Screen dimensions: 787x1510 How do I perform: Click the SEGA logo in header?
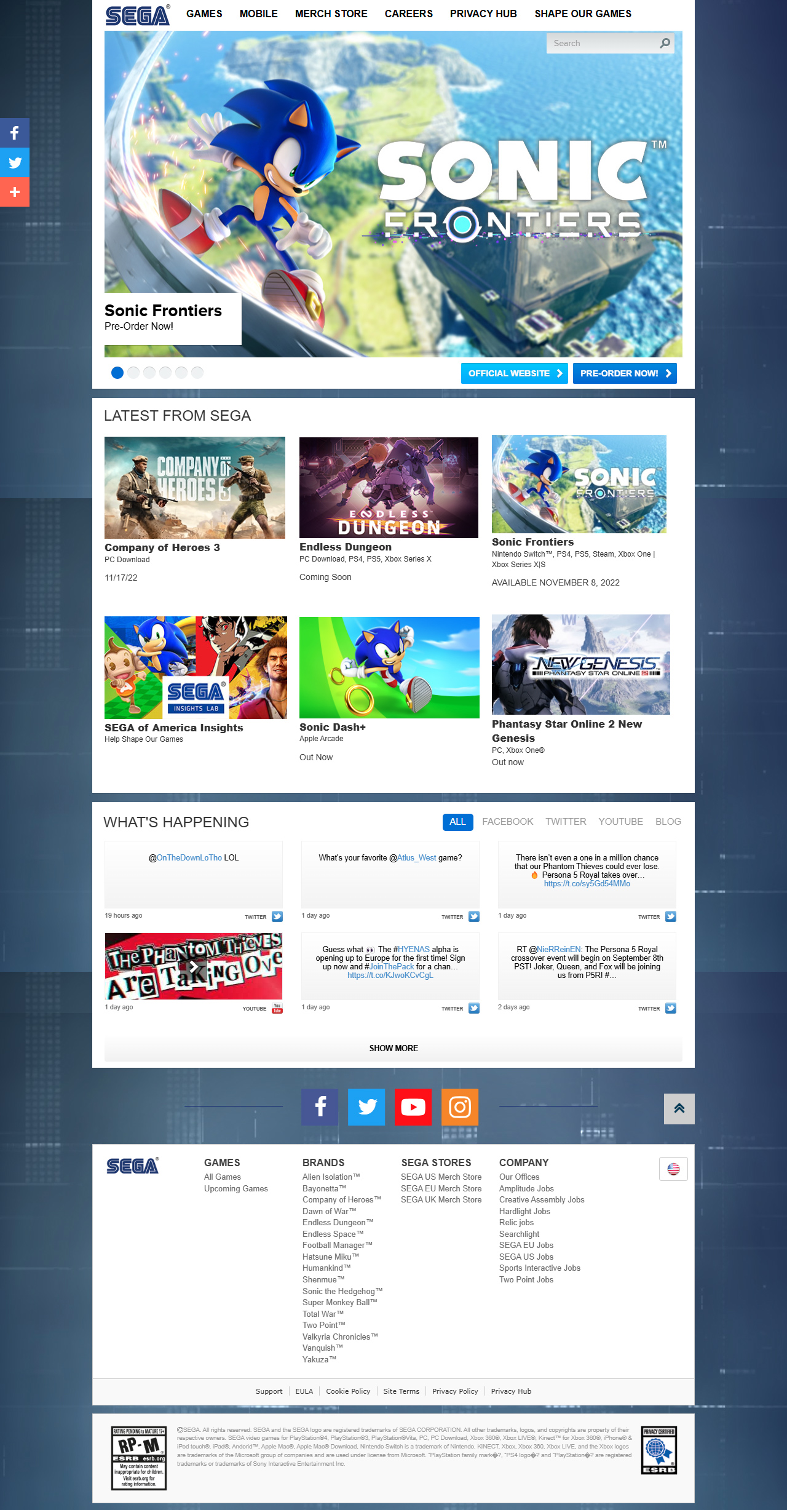click(138, 15)
